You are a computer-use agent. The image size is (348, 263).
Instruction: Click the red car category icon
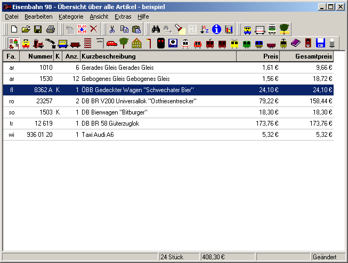(112, 43)
